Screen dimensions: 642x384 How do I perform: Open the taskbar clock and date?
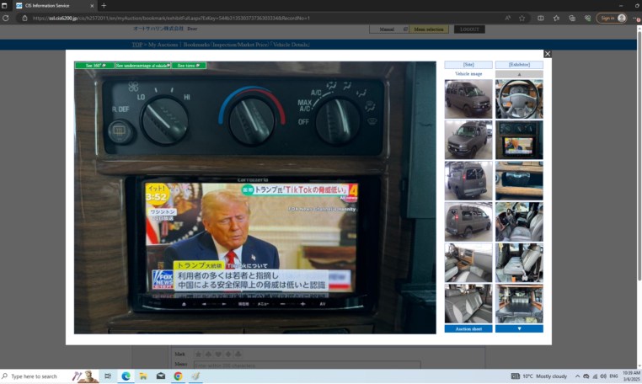(x=631, y=376)
